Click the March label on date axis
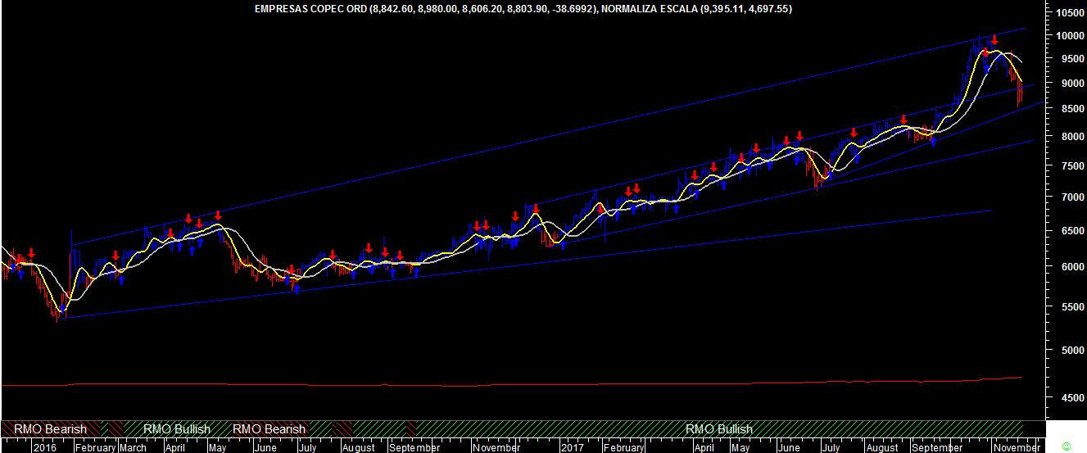Screen dimensions: 1087x453 [133, 447]
